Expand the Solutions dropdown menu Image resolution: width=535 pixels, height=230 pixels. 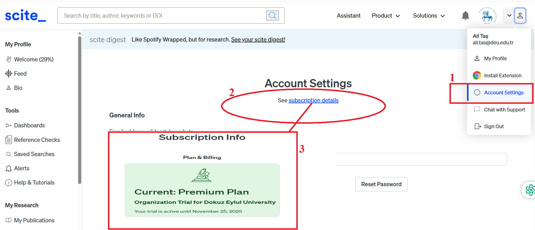[428, 16]
